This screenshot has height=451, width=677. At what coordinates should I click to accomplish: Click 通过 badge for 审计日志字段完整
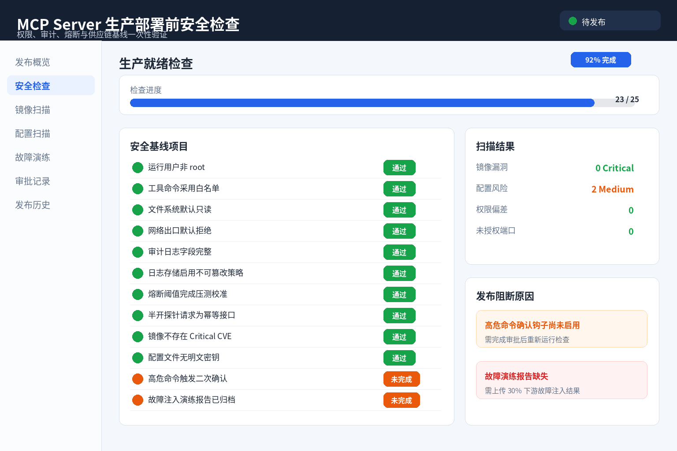(x=399, y=252)
